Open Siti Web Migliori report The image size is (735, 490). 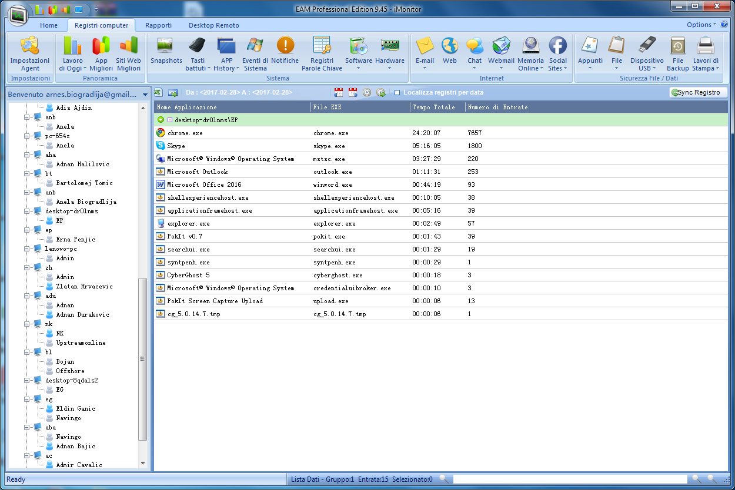(x=128, y=53)
